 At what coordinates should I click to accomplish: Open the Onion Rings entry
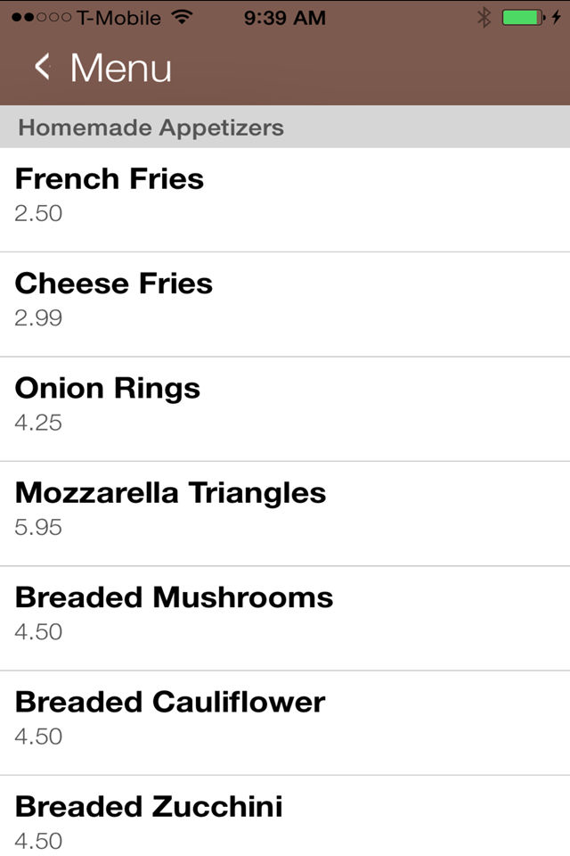coord(285,409)
